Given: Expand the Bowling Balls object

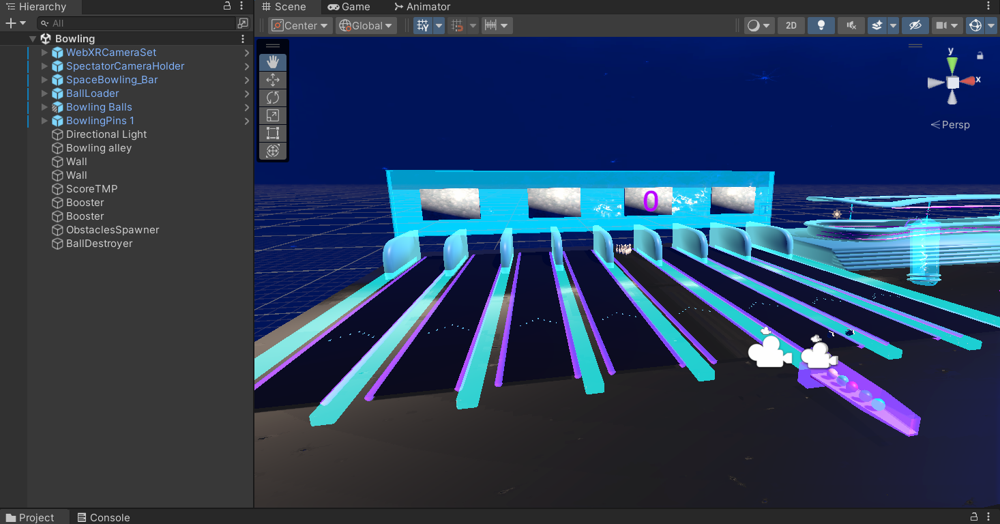Looking at the screenshot, I should coord(44,107).
